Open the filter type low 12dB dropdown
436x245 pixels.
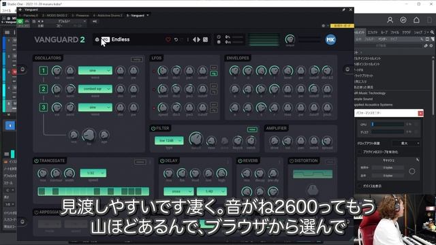tap(169, 141)
